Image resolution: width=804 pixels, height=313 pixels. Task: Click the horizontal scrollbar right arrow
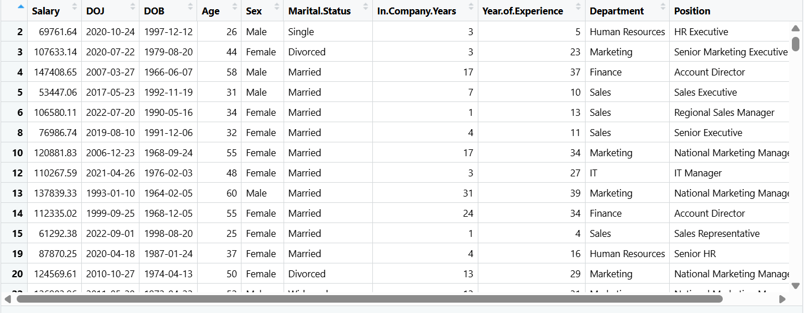click(x=782, y=299)
